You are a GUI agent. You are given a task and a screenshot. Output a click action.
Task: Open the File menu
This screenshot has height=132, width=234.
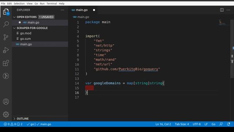tap(3, 3)
